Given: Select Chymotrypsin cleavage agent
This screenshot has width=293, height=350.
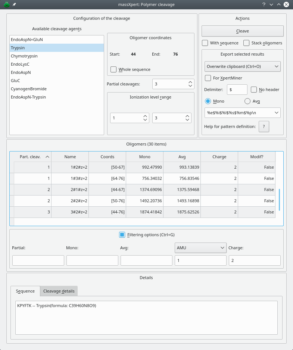Looking at the screenshot, I should (x=57, y=56).
